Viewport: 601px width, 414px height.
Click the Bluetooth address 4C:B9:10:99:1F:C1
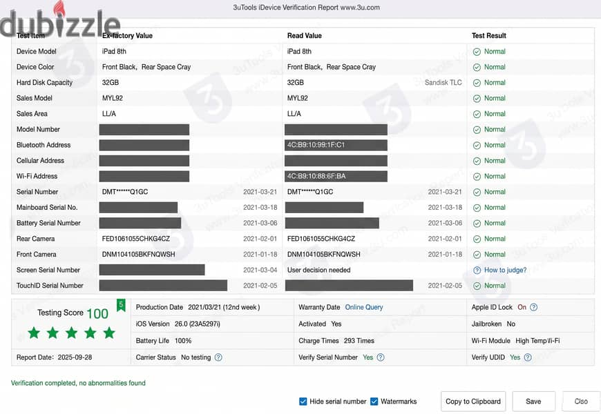coord(316,145)
